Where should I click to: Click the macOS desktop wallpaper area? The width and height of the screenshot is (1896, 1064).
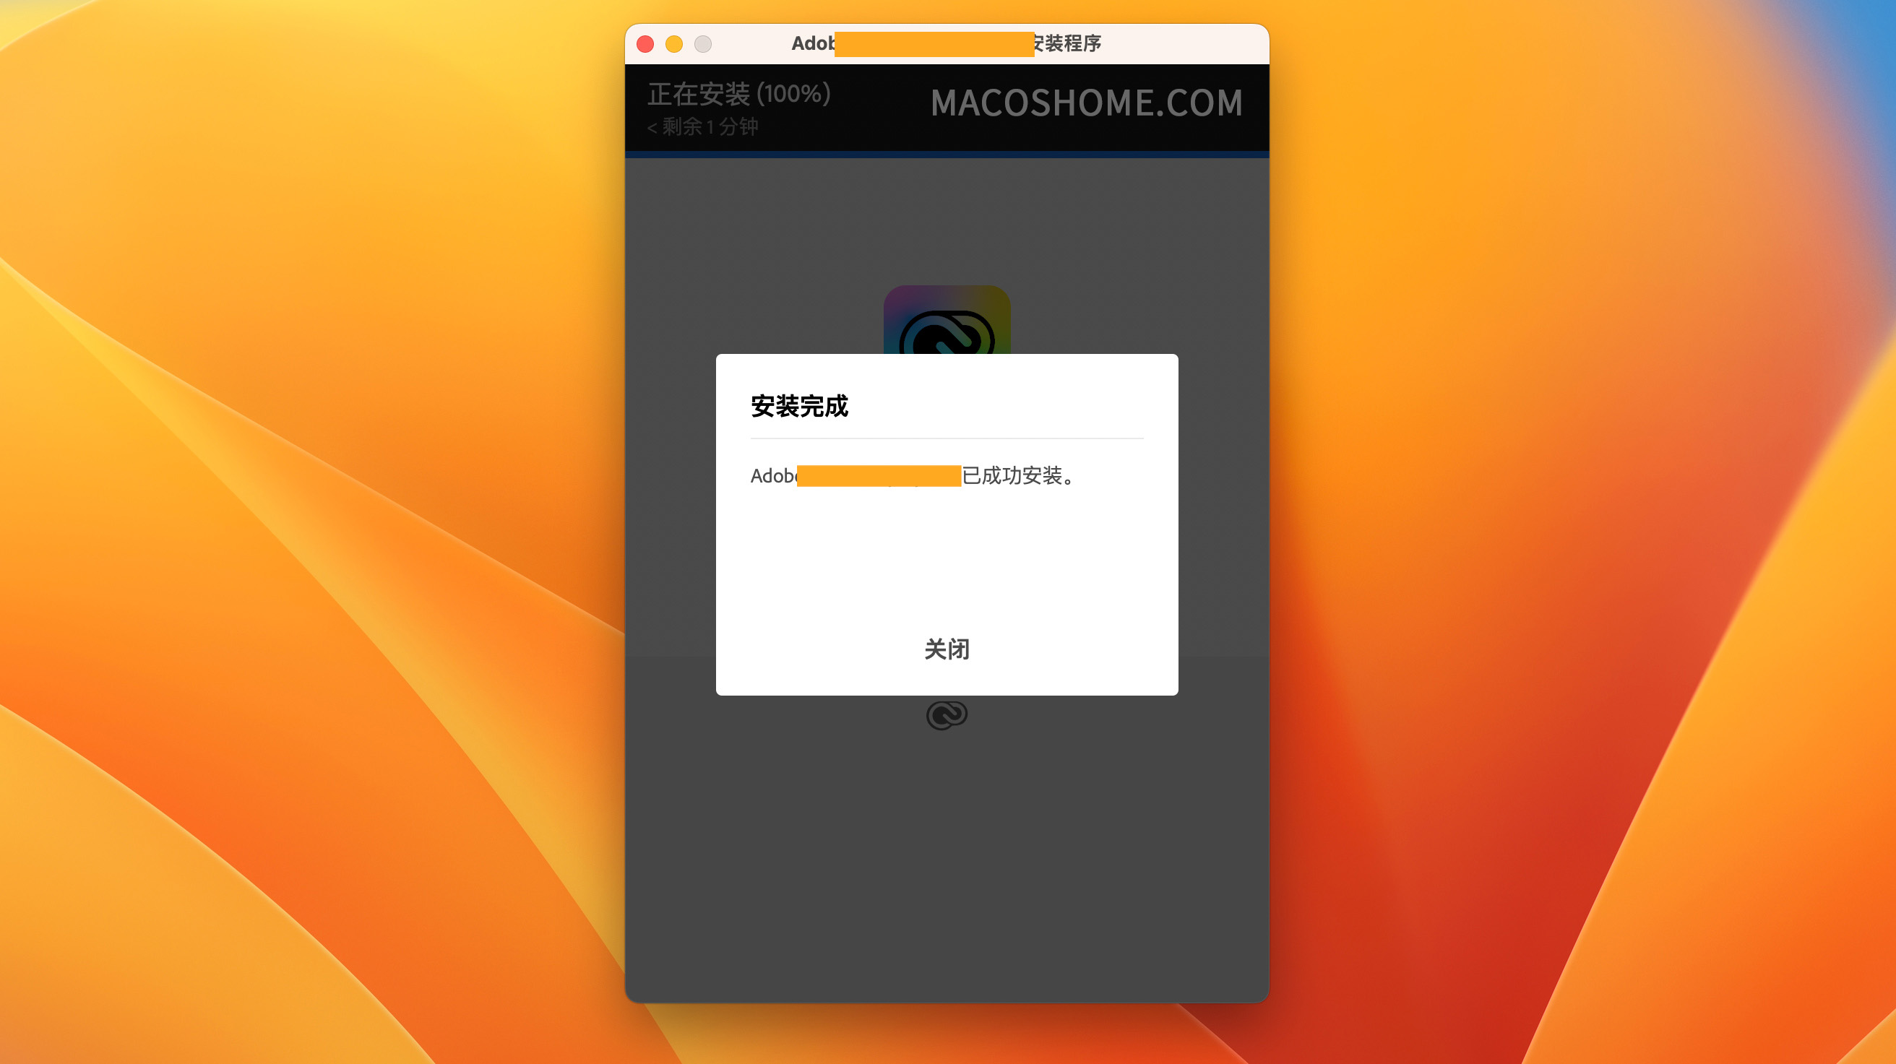click(x=260, y=521)
